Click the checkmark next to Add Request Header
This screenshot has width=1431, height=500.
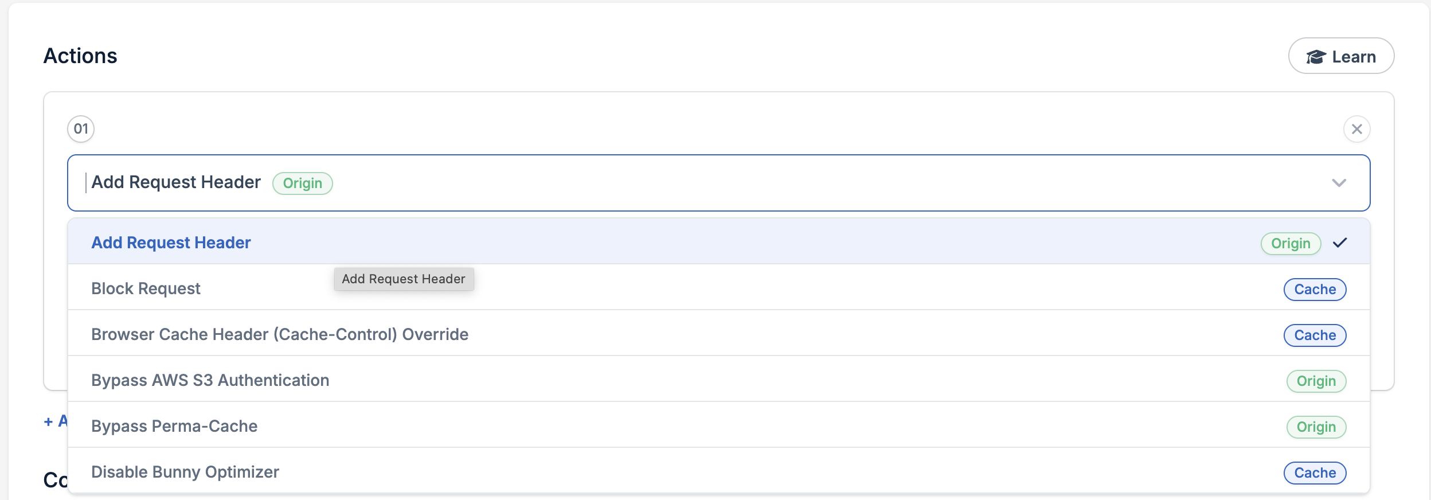1340,243
